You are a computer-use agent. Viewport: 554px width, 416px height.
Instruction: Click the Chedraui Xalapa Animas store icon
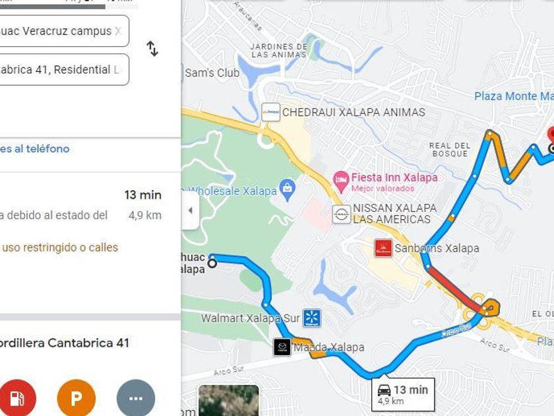(x=270, y=112)
